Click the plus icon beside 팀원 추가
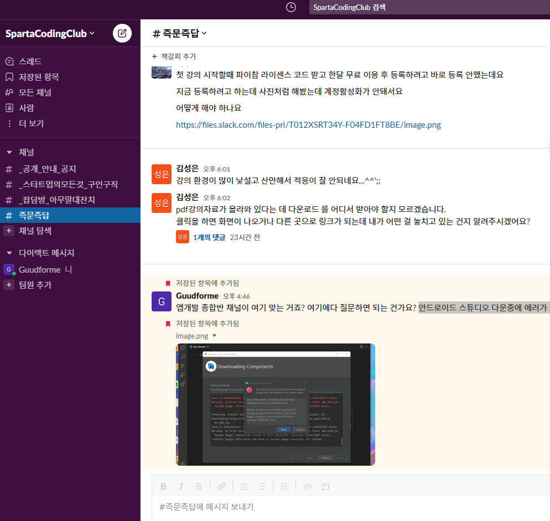550x521 pixels. (x=9, y=285)
